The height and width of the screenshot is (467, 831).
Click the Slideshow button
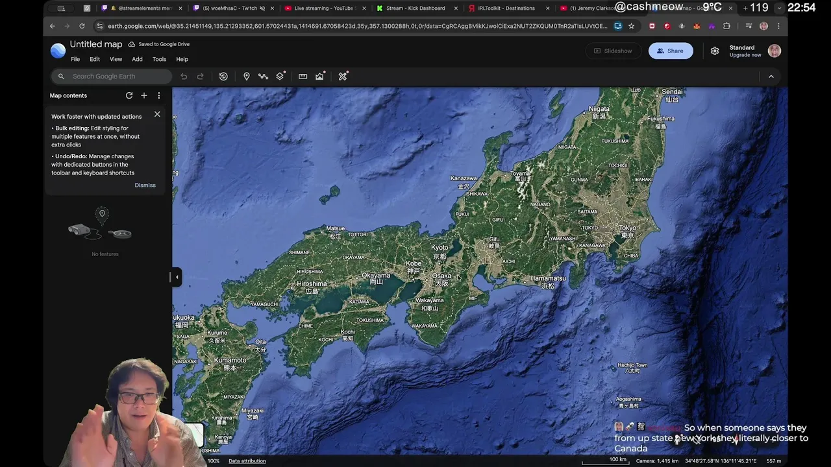tap(613, 51)
